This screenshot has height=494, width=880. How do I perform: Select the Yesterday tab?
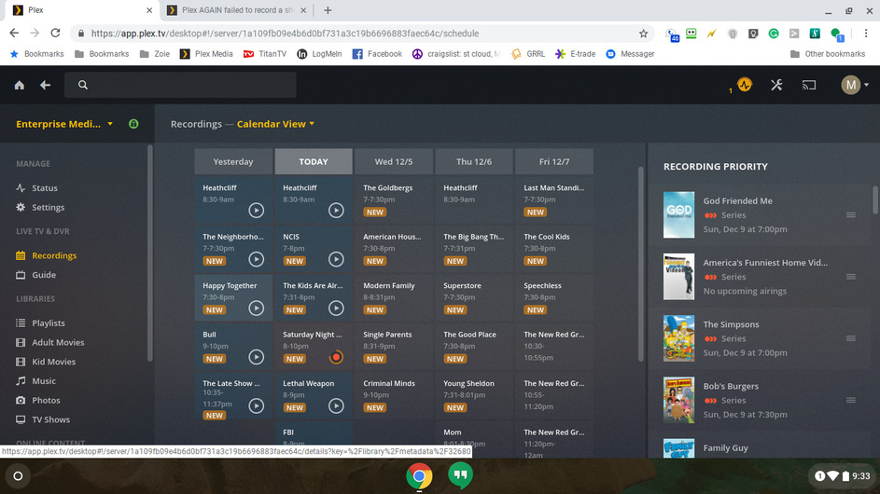click(233, 161)
